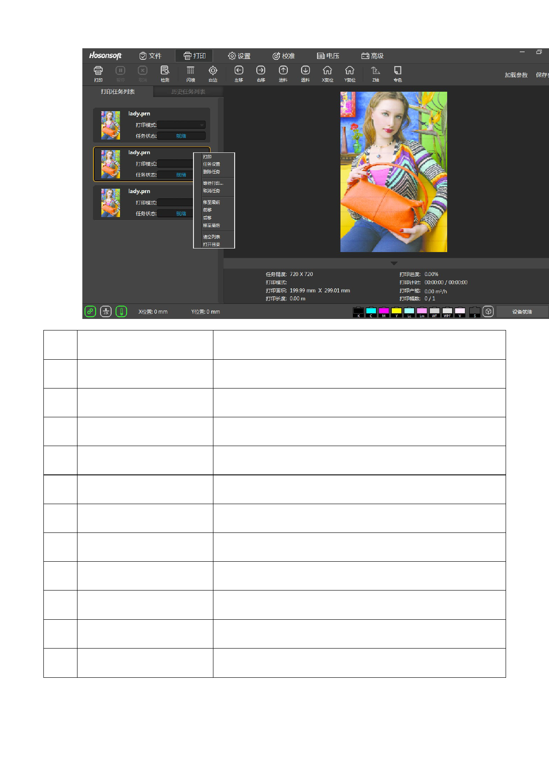Open 打印模式 dropdown of first lady.prn task

pyautogui.click(x=182, y=125)
